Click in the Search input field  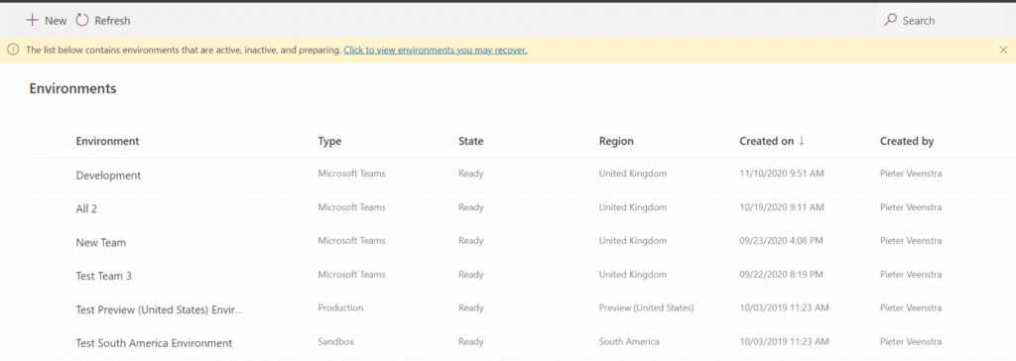click(942, 21)
